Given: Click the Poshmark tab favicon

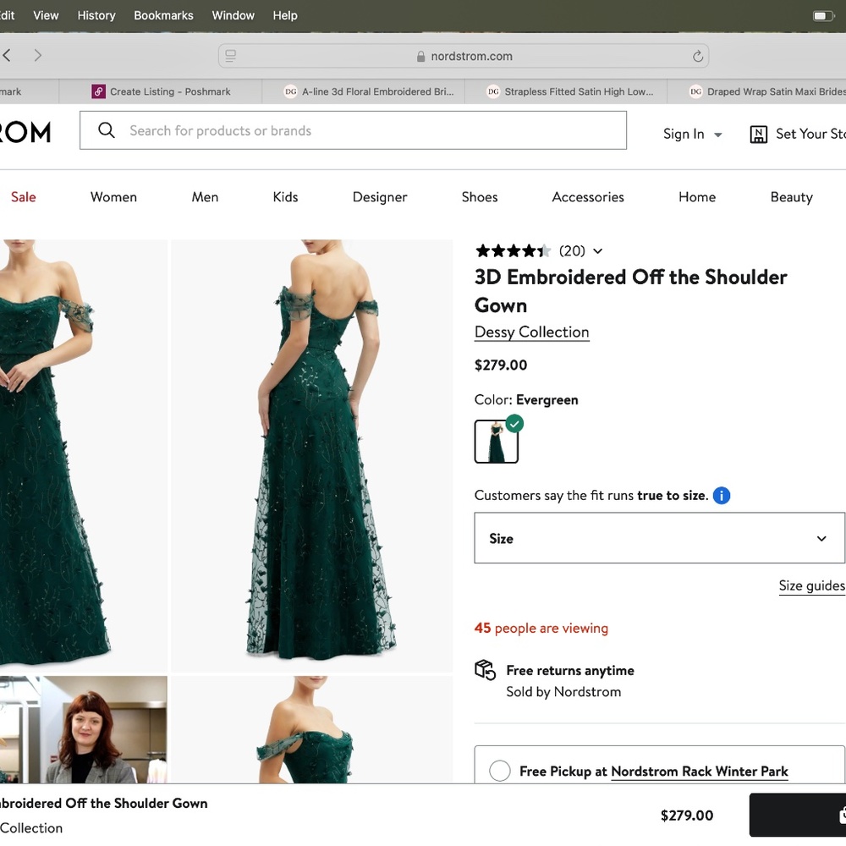Looking at the screenshot, I should tap(98, 91).
